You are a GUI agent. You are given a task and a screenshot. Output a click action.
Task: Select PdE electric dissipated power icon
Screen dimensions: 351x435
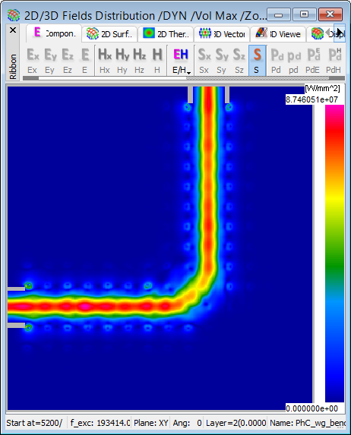(x=313, y=61)
